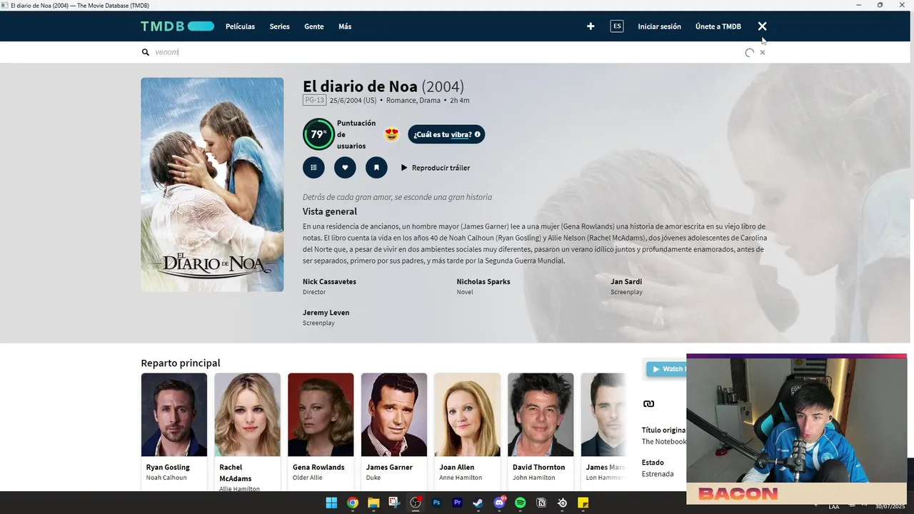Click the plus icon in header
Image resolution: width=914 pixels, height=514 pixels.
591,26
